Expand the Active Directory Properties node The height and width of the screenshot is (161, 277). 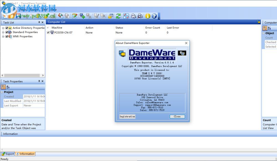3,28
